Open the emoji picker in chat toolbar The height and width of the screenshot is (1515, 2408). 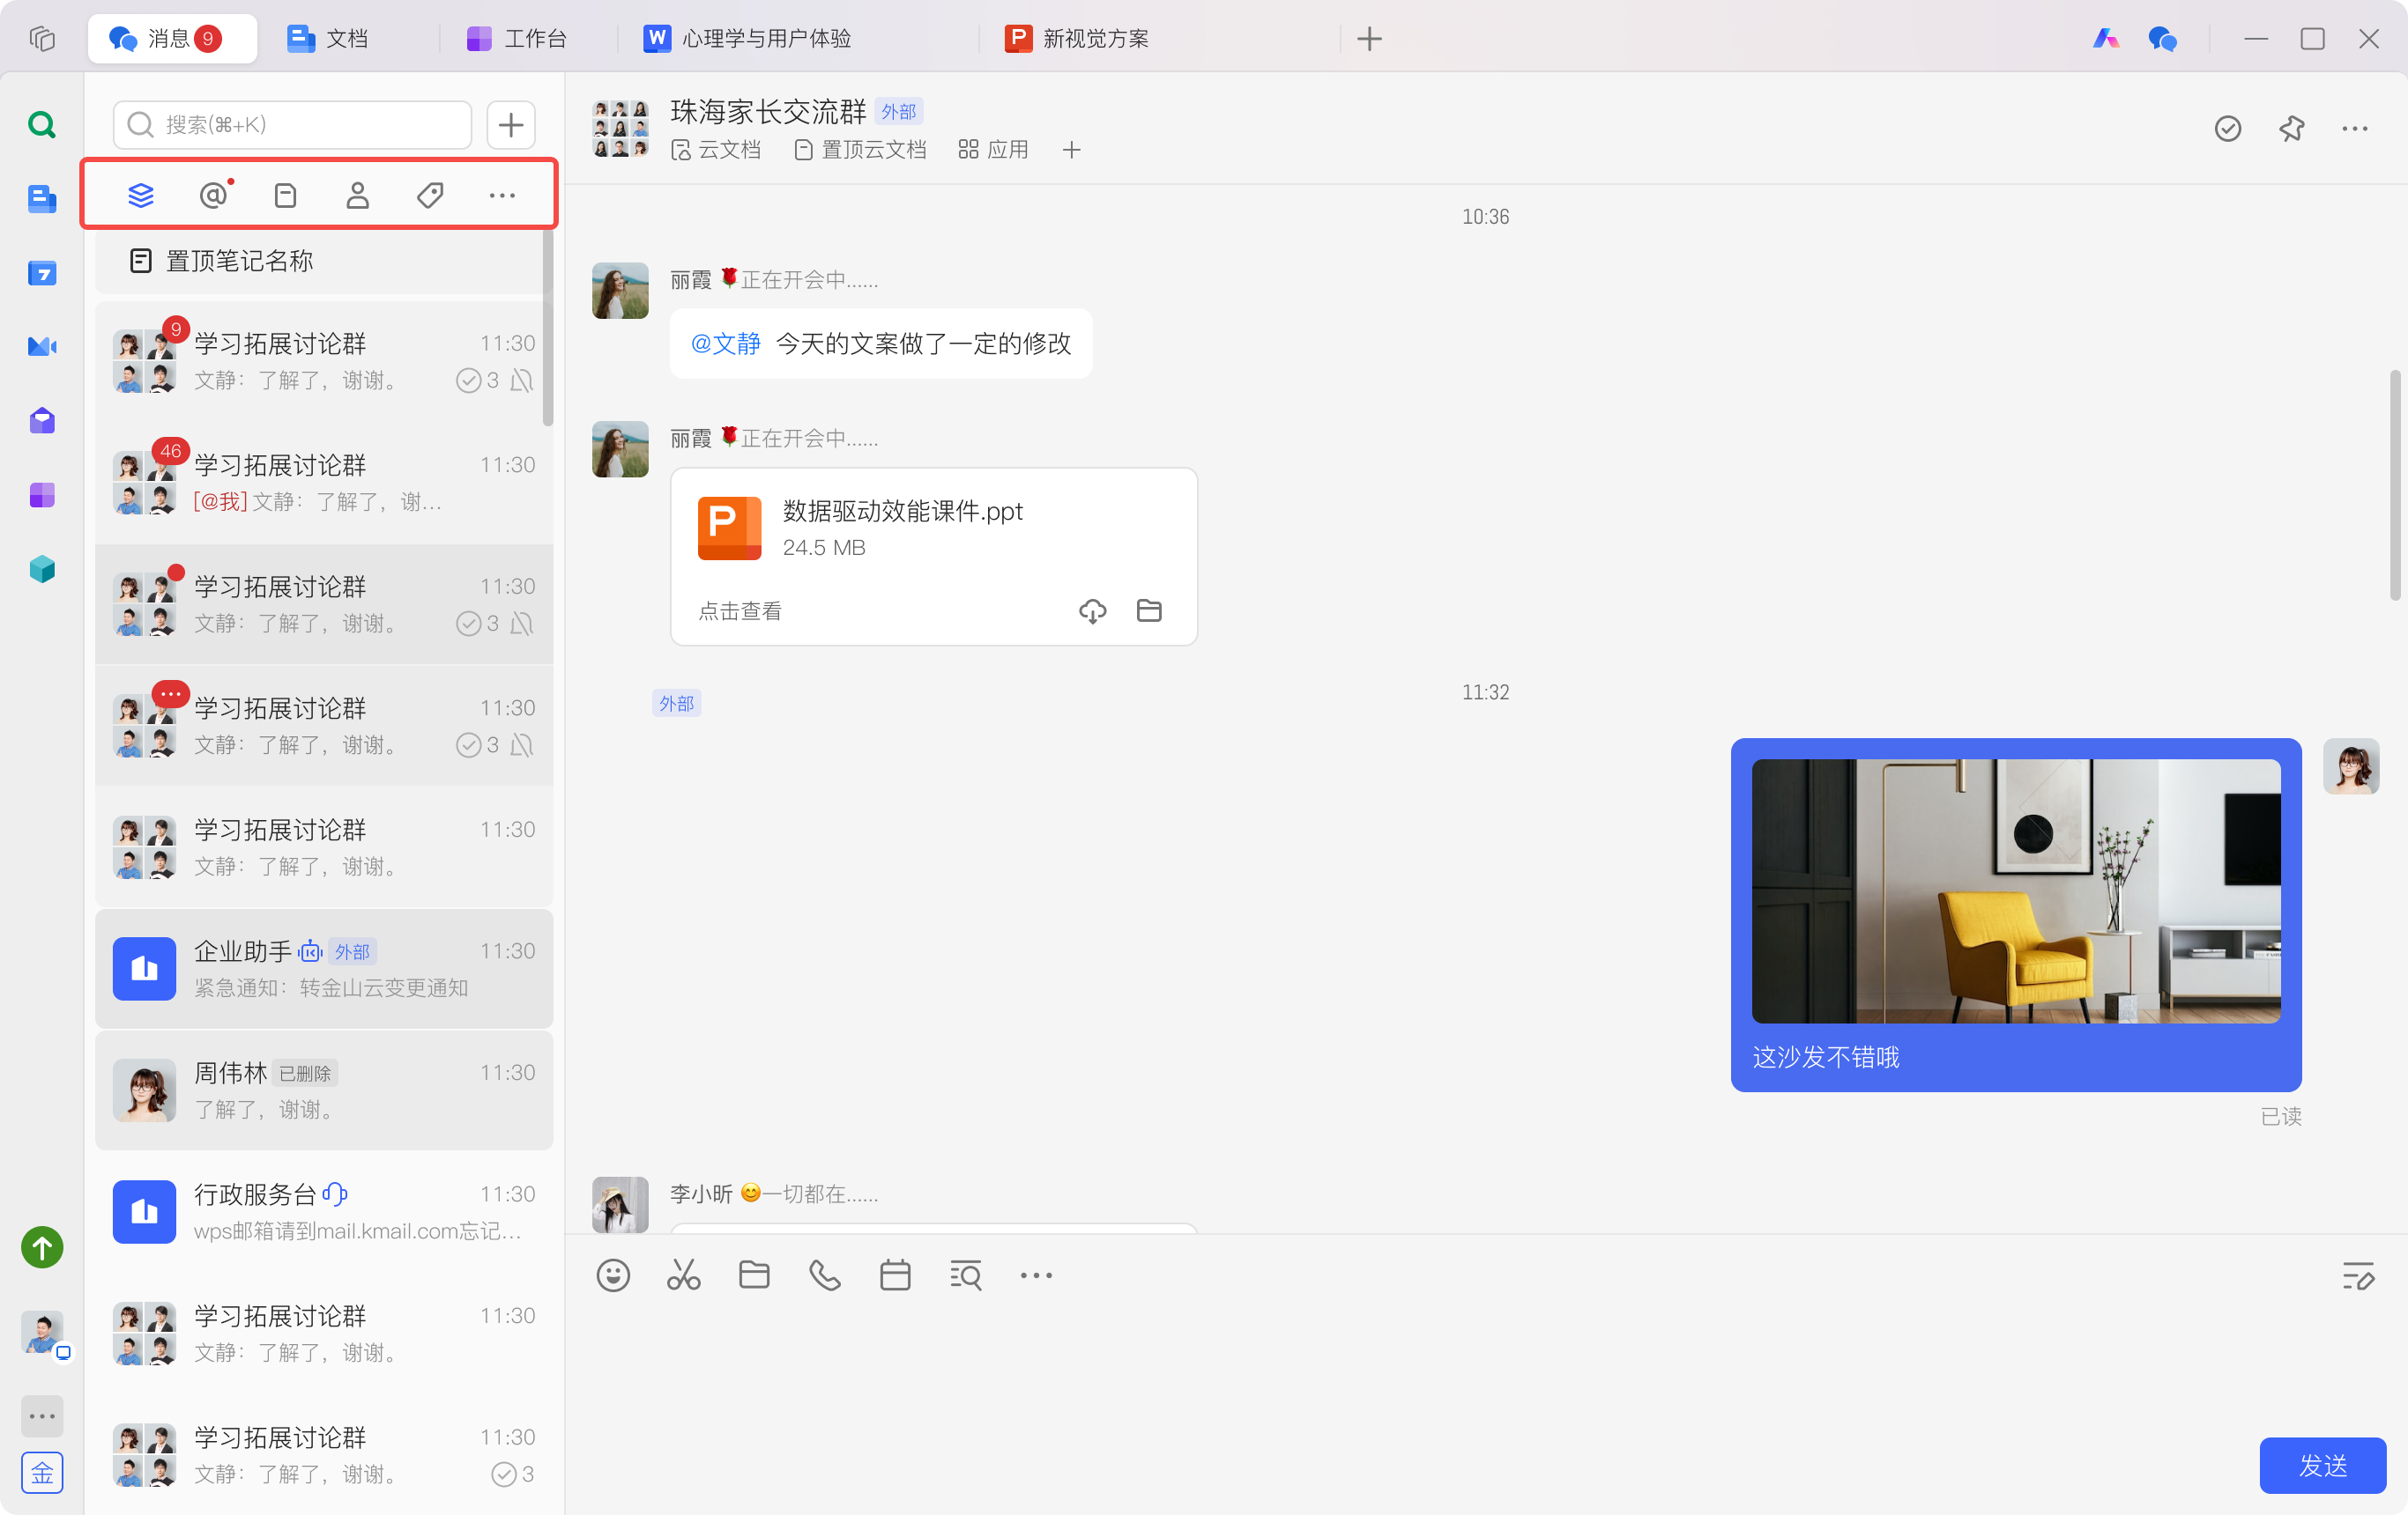[613, 1275]
